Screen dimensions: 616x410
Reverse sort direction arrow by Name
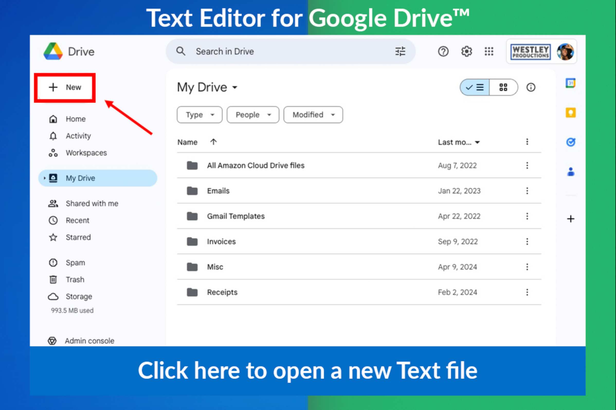(213, 142)
